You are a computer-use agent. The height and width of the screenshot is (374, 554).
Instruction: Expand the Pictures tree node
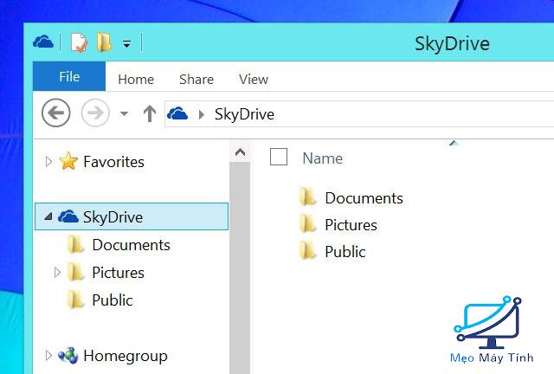tap(57, 272)
